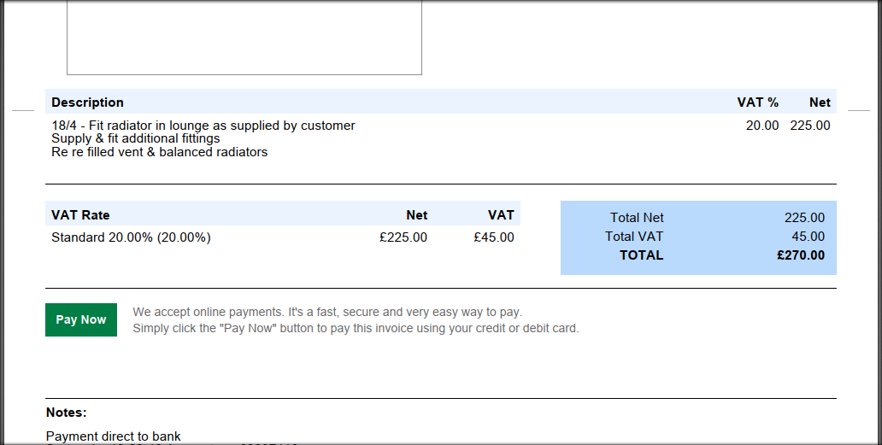Click the Total Net label

[x=637, y=218]
